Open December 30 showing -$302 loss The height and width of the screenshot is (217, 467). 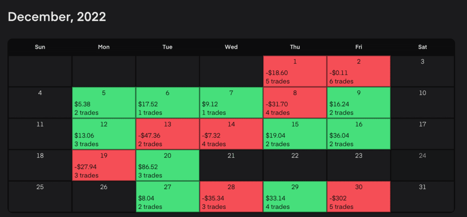pyautogui.click(x=358, y=197)
